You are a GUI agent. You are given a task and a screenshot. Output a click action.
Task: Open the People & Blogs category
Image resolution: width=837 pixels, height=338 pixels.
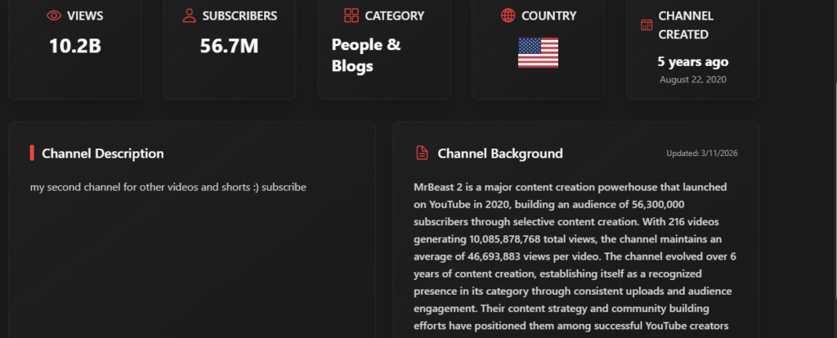tap(366, 56)
